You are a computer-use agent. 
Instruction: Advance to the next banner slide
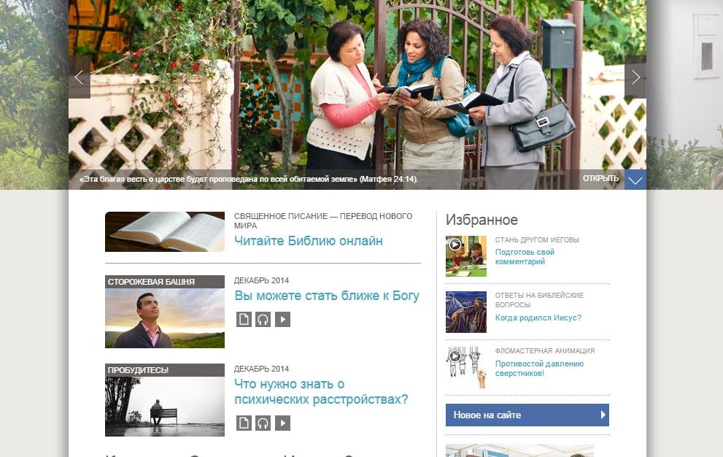635,77
